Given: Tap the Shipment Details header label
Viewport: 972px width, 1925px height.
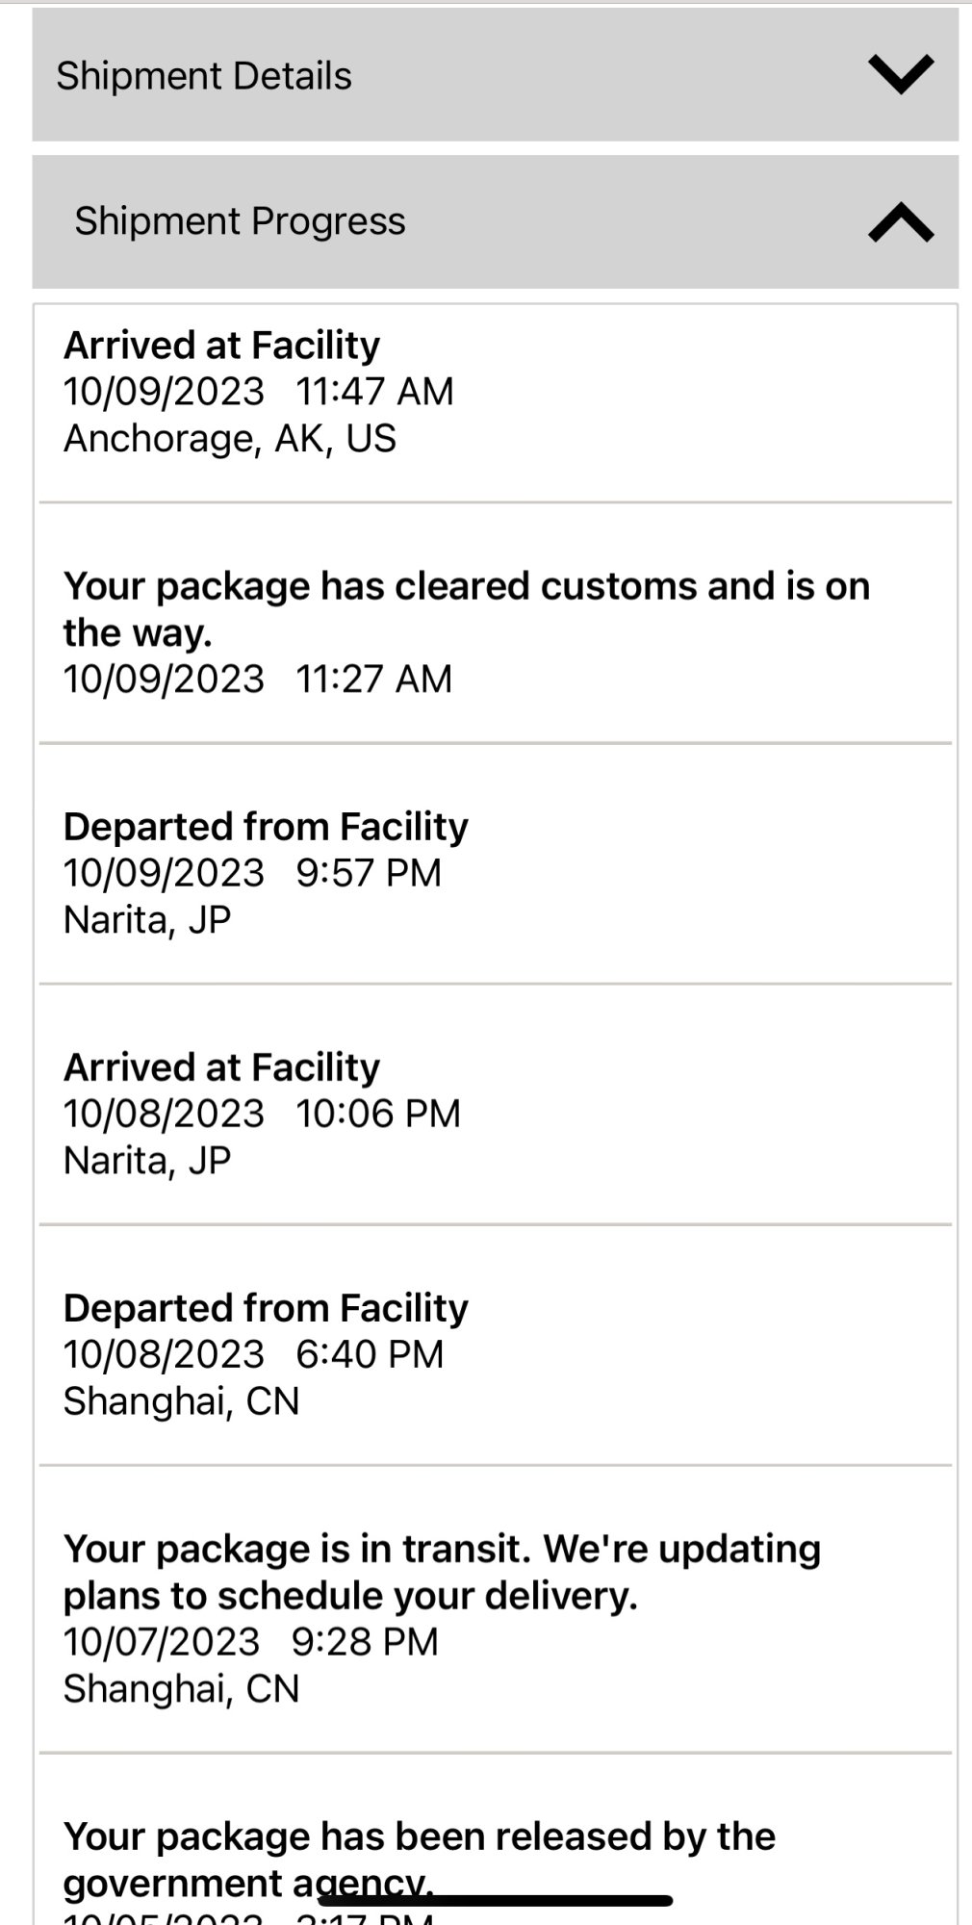Looking at the screenshot, I should [x=204, y=76].
